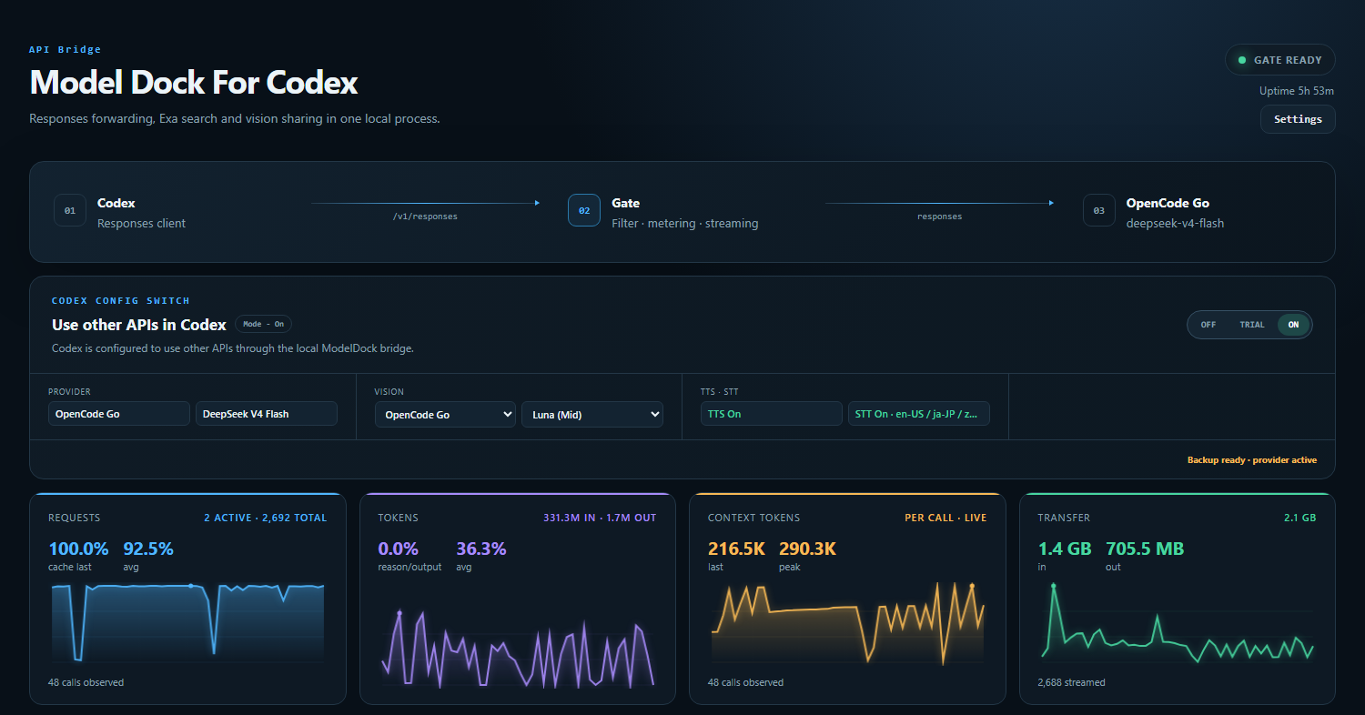
Task: Switch Codex config mode to OFF
Action: point(1208,325)
